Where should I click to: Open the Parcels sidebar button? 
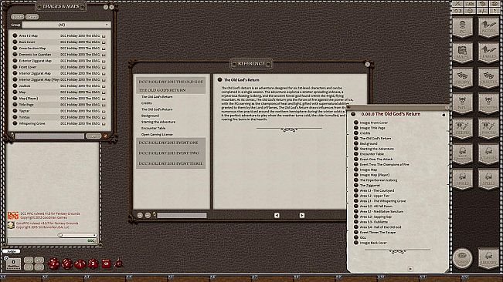coord(488,129)
